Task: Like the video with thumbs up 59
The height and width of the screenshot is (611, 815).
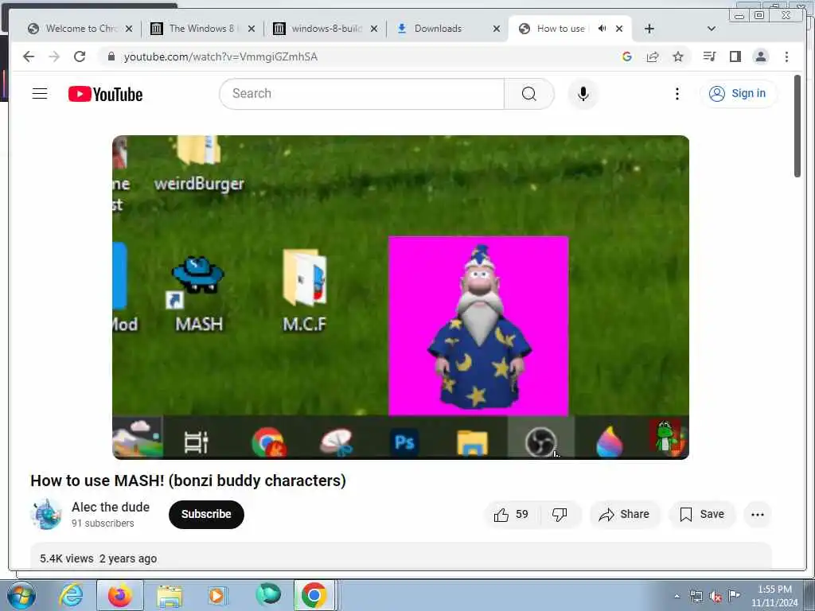Action: pos(511,515)
